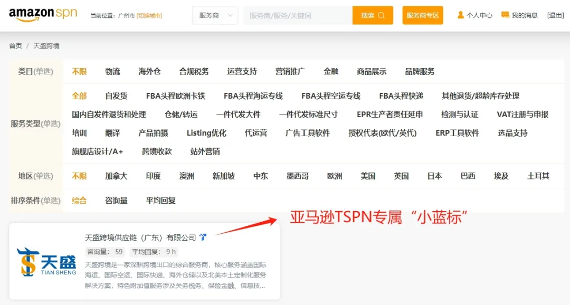The width and height of the screenshot is (570, 305).
Task: Open the 天盛 Tian Sheng company logo
Action: click(x=46, y=262)
